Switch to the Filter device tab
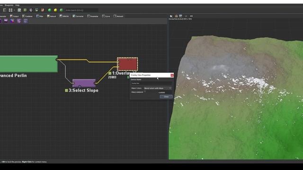Screen dimensions: 303x170 40,16
